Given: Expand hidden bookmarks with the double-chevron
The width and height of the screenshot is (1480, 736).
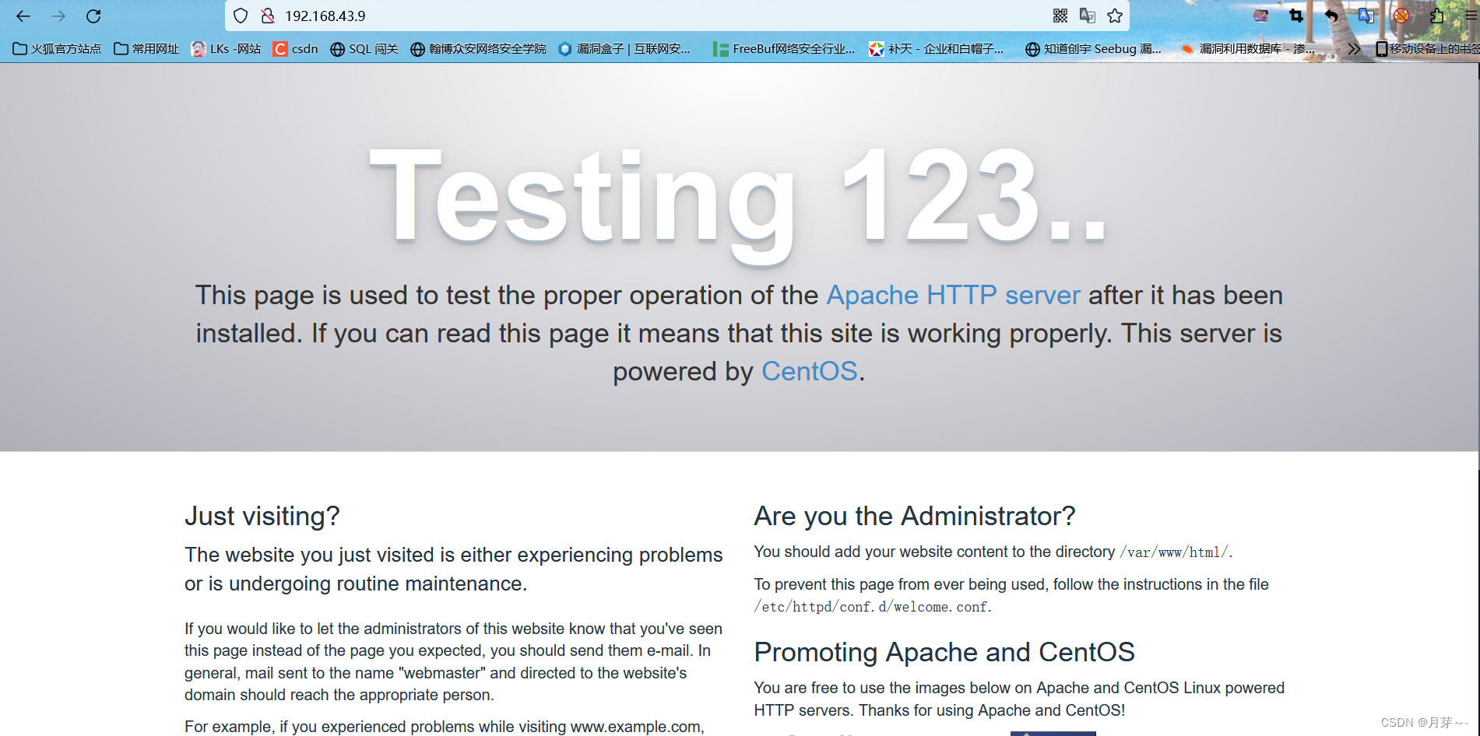Looking at the screenshot, I should 1354,48.
